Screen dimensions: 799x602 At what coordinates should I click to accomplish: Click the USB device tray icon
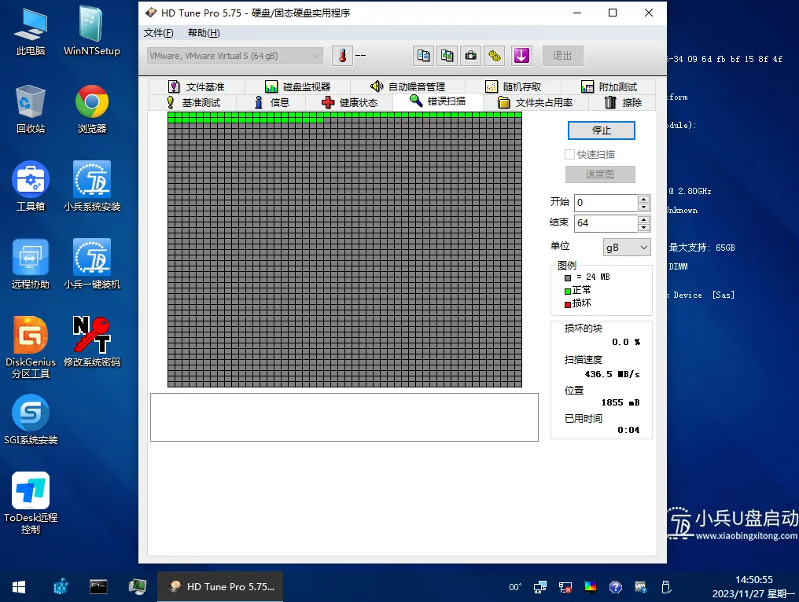[666, 587]
